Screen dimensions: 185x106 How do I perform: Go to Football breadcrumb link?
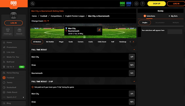coord(44,16)
